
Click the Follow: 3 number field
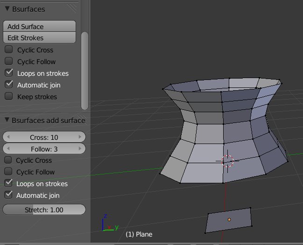(x=44, y=149)
